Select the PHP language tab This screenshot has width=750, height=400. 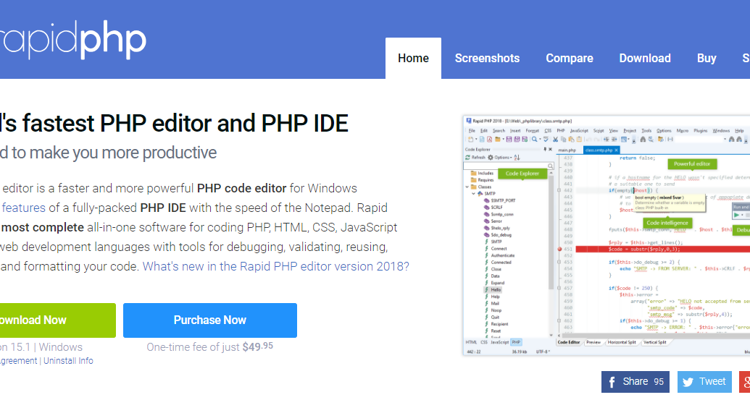pyautogui.click(x=516, y=343)
